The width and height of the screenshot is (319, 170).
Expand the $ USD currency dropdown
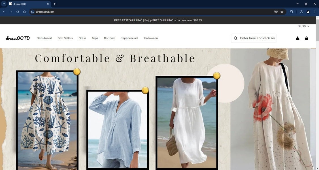pos(304,26)
